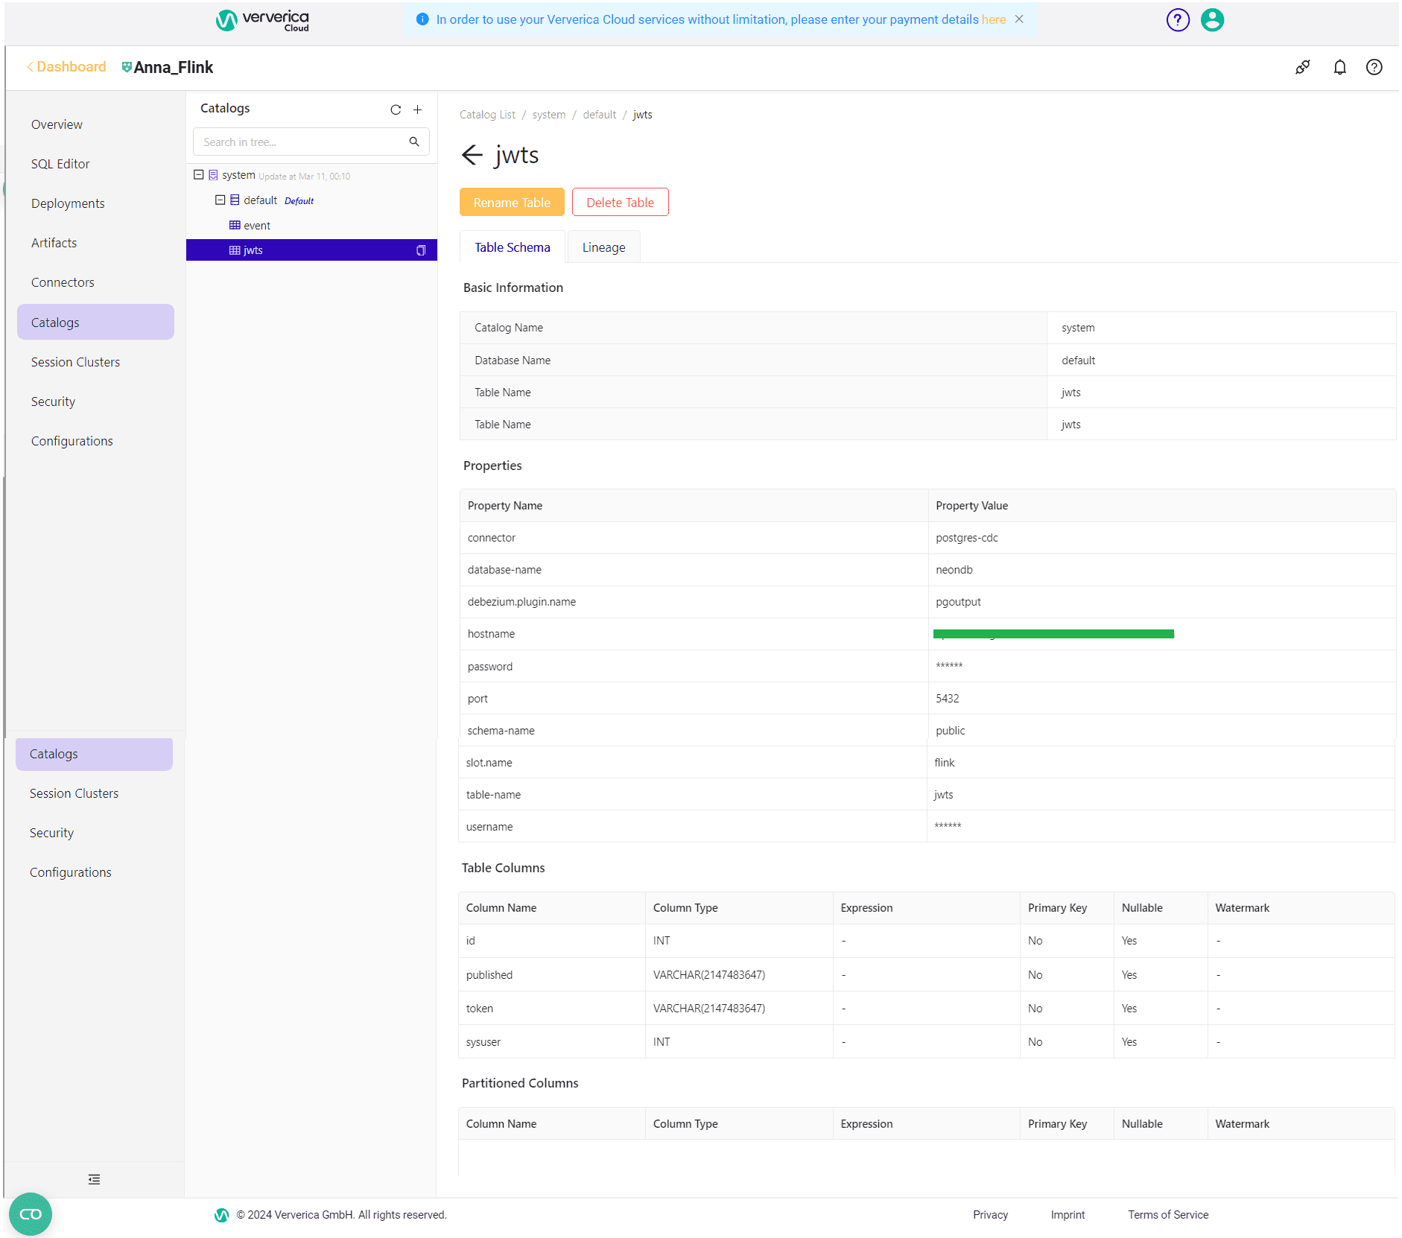Click the back arrow beside jwts title
This screenshot has height=1238, width=1402.
(x=472, y=155)
